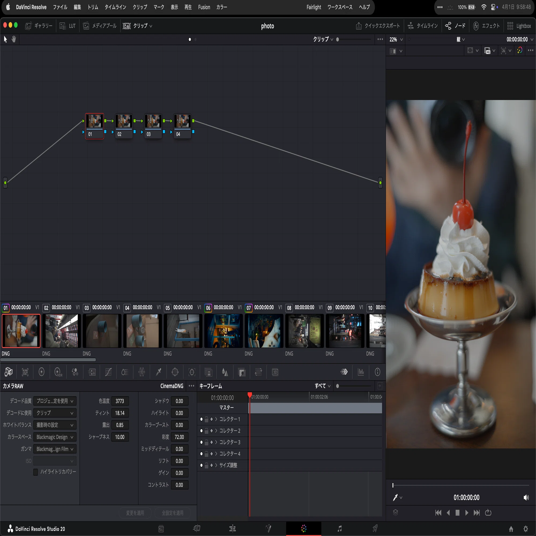Open the RGB Mixer palette
Viewport: 536px width, 536px height.
pos(75,372)
